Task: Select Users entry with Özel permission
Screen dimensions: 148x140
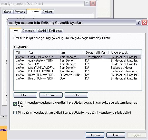Action: pos(78,78)
